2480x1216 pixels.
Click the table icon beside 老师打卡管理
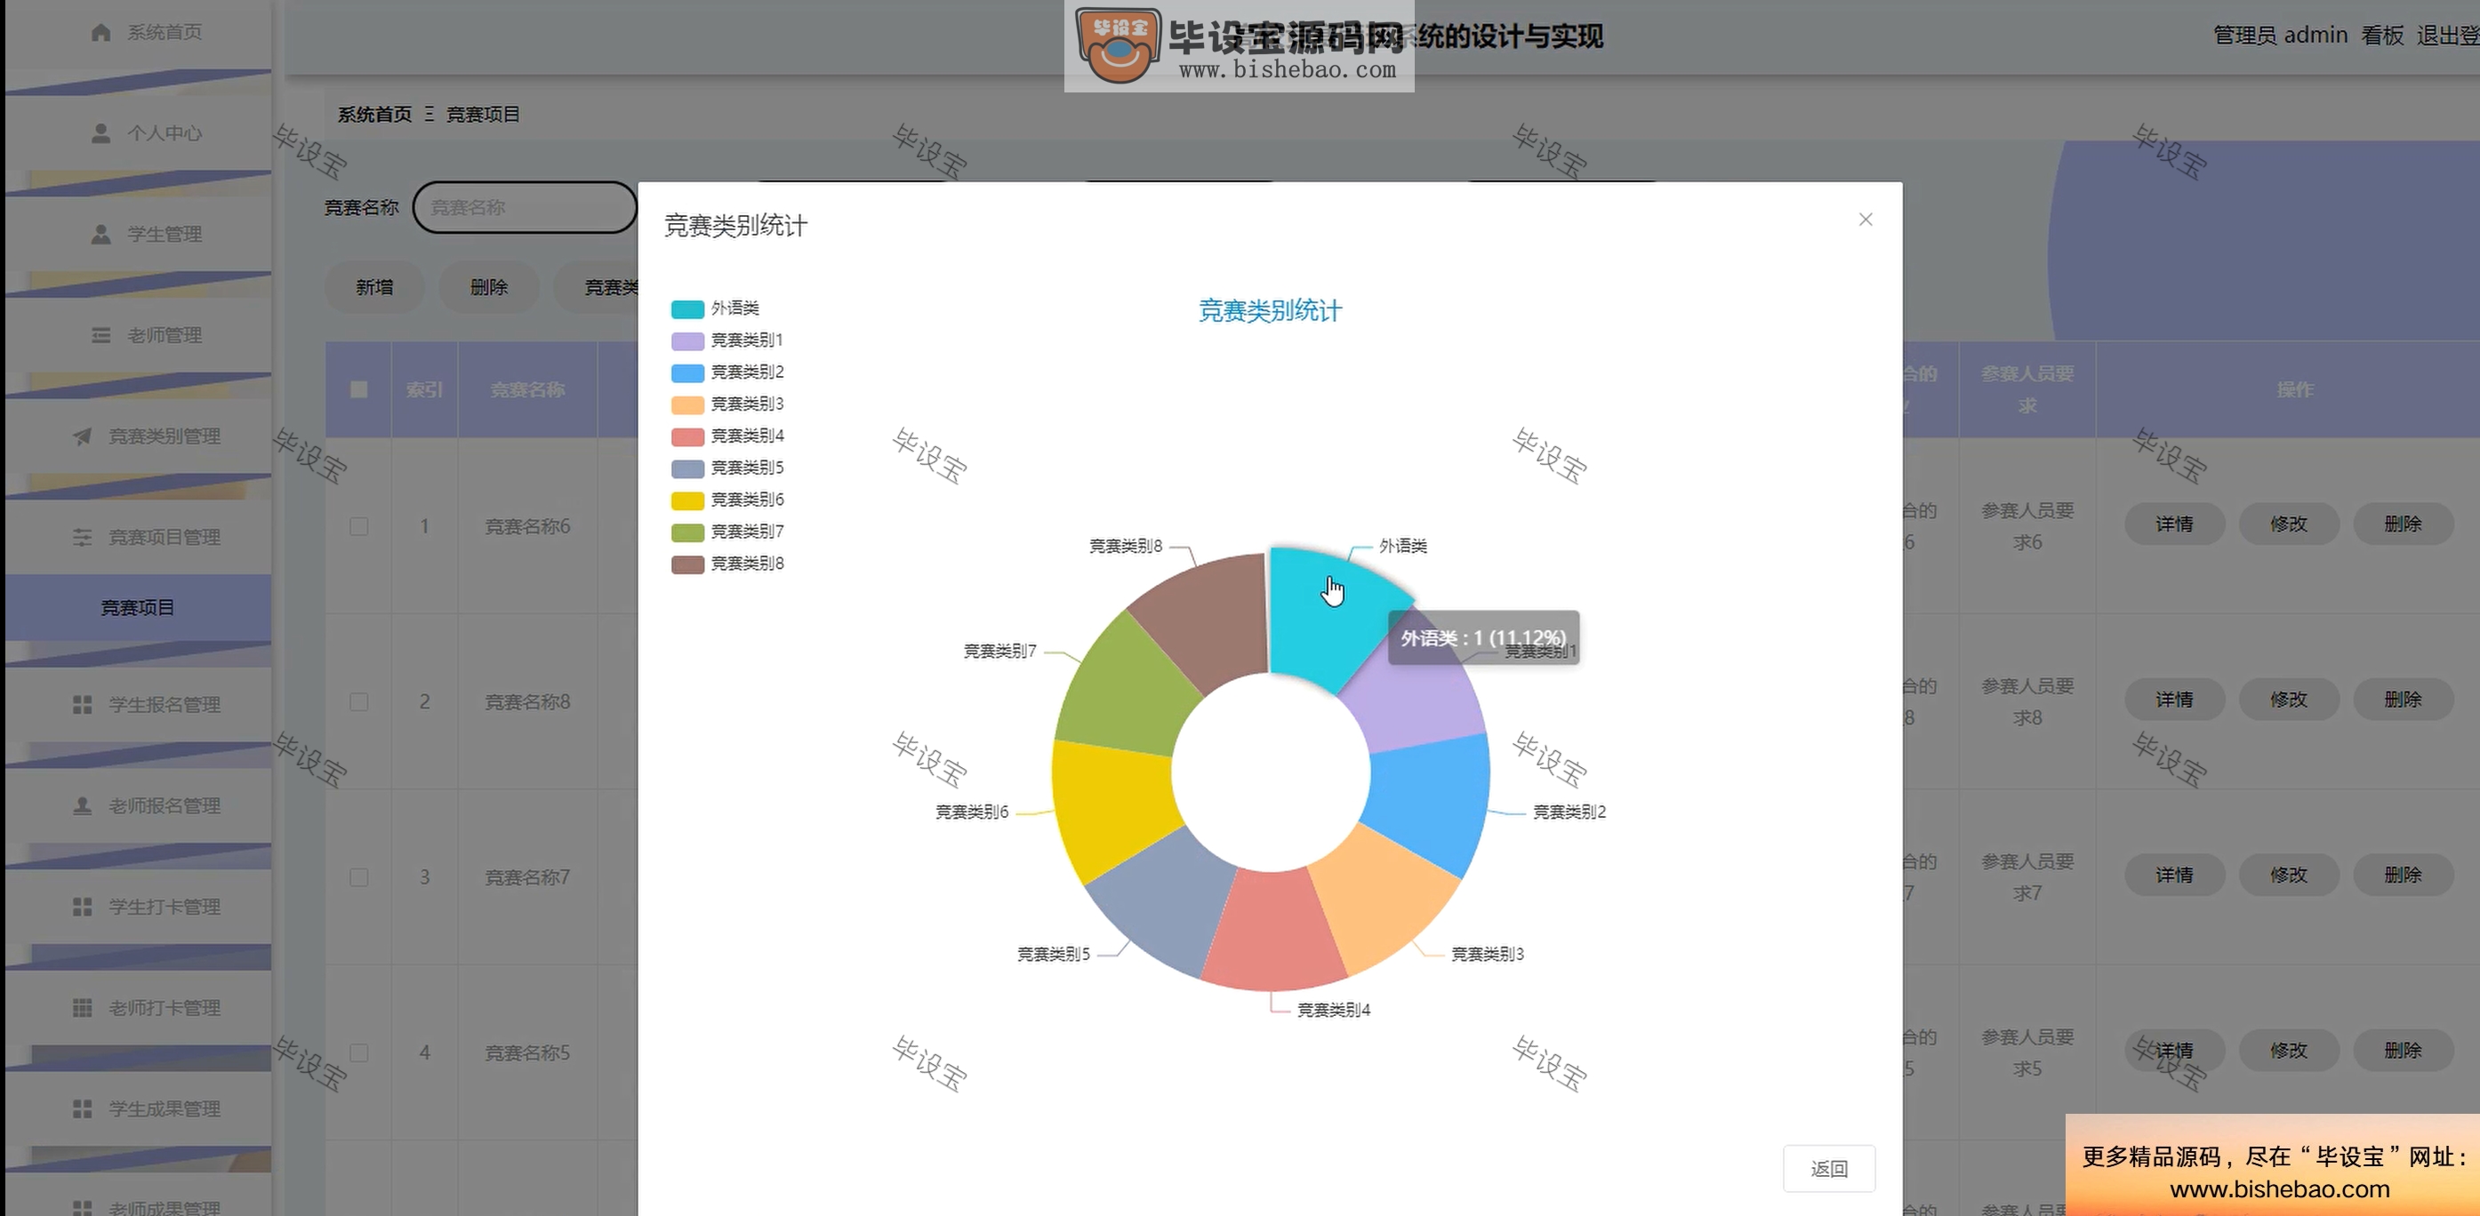pos(82,1008)
